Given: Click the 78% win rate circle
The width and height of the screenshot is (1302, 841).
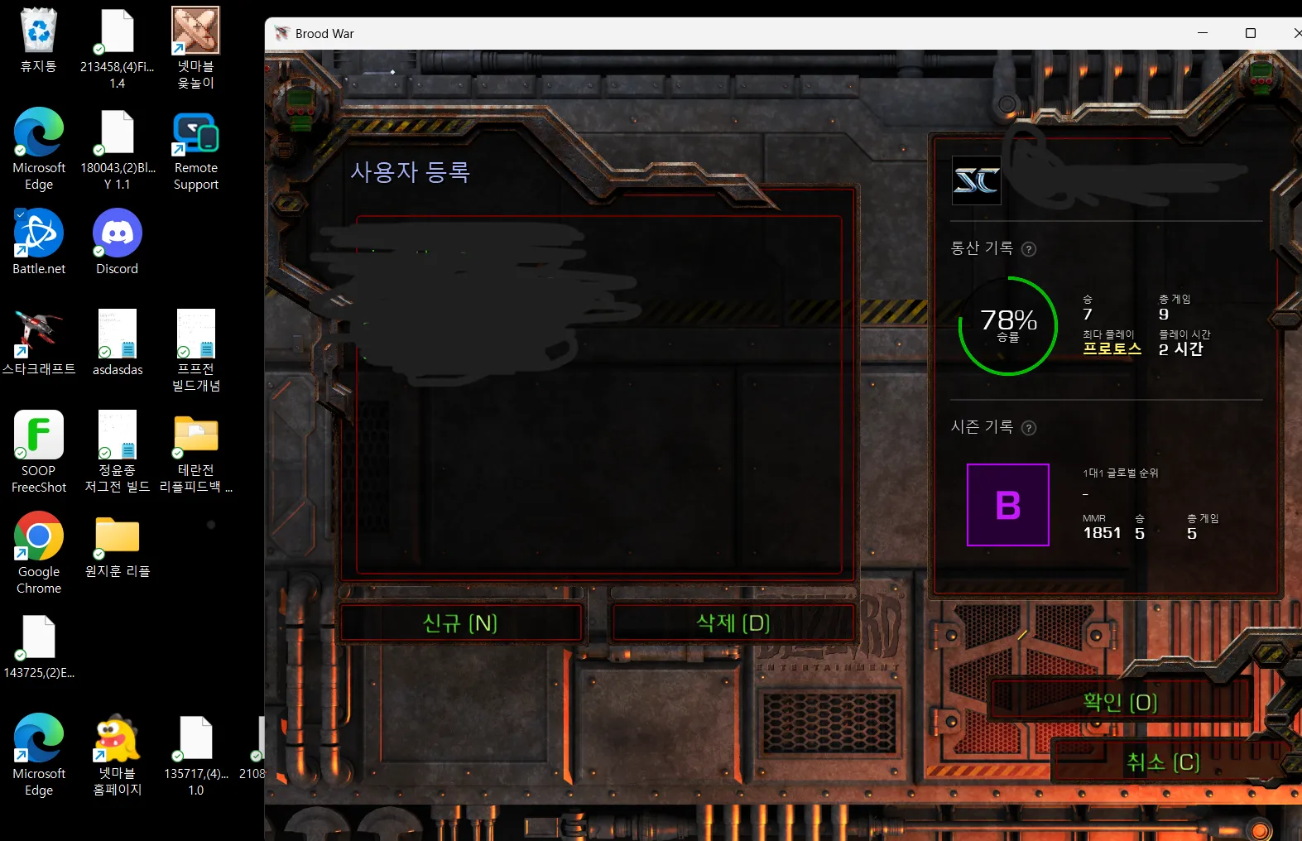Looking at the screenshot, I should [x=1007, y=325].
